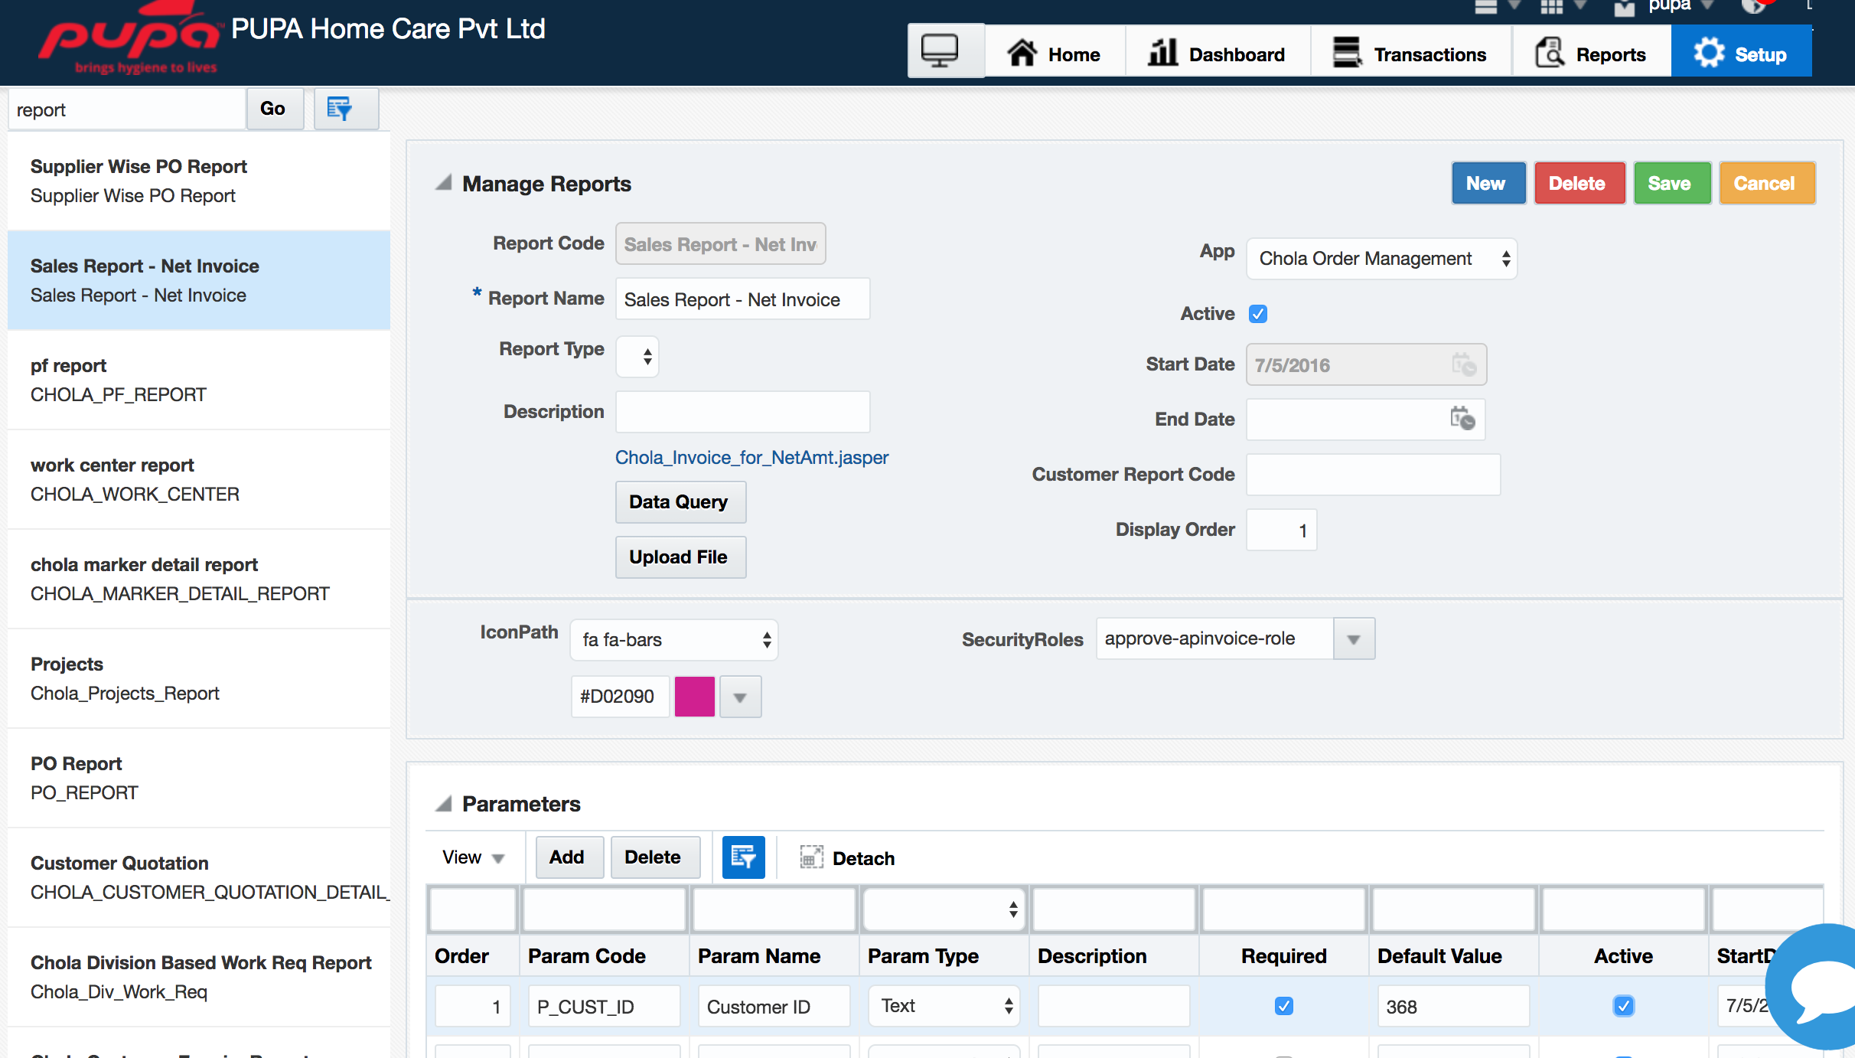Click the red Delete report button
Viewport: 1855px width, 1058px height.
[x=1580, y=183]
